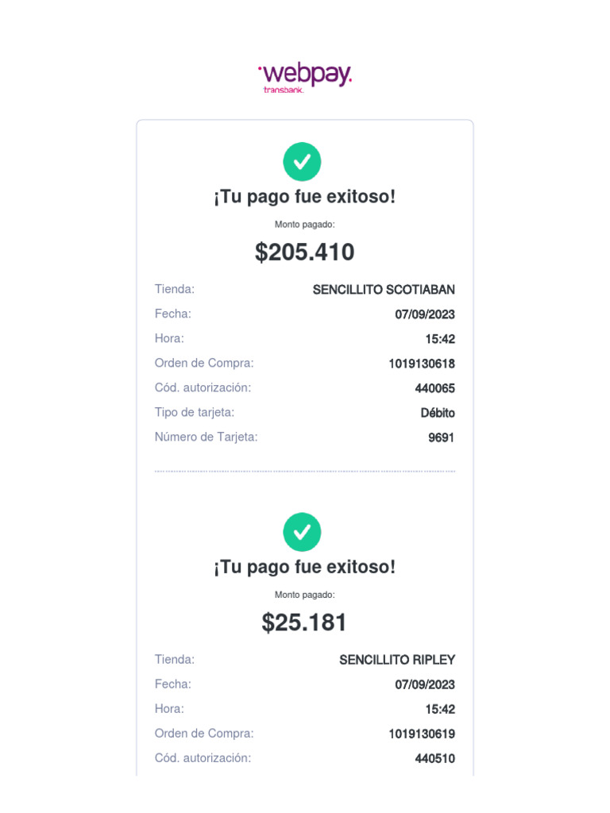Click order number 1019130618
The image size is (610, 813).
click(x=422, y=364)
